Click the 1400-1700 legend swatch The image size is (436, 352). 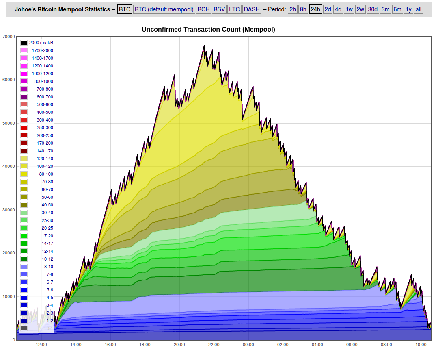pos(24,58)
